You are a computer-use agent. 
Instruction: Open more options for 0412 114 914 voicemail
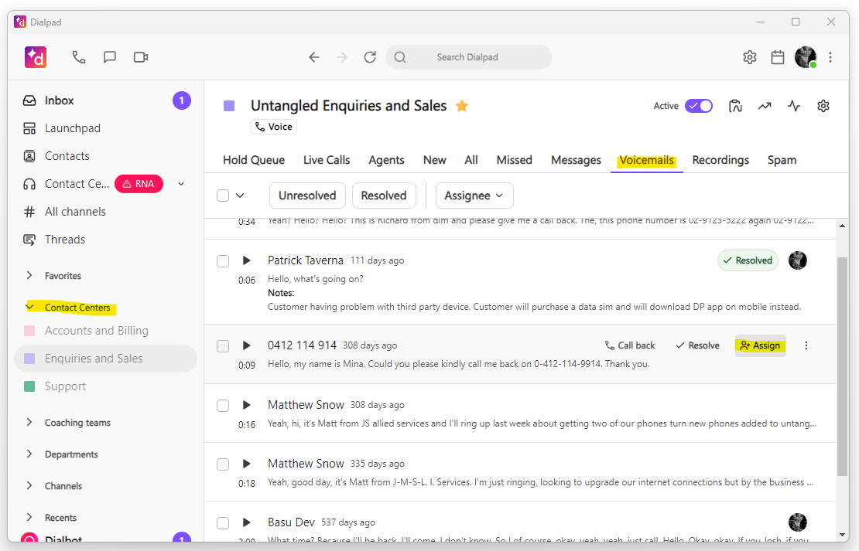coord(806,345)
